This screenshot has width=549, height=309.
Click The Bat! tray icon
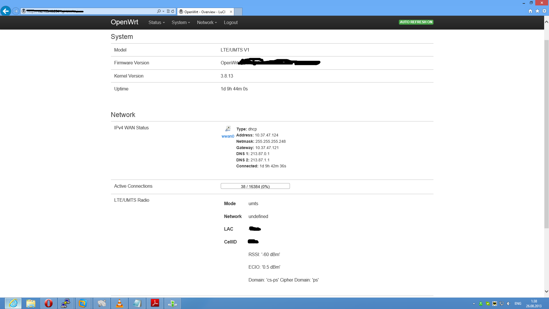495,304
